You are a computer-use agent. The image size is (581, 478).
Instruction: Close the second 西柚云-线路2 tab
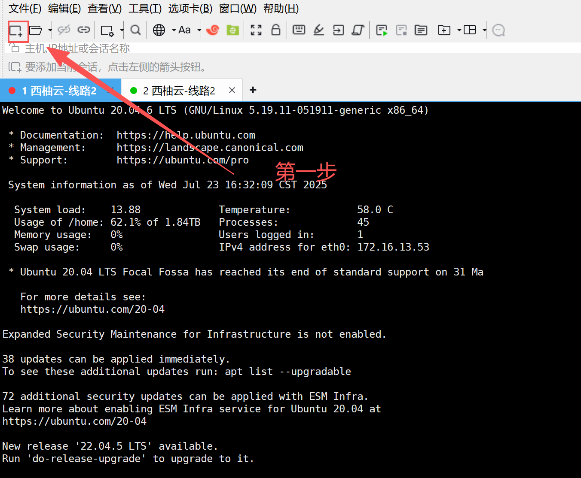tap(232, 90)
